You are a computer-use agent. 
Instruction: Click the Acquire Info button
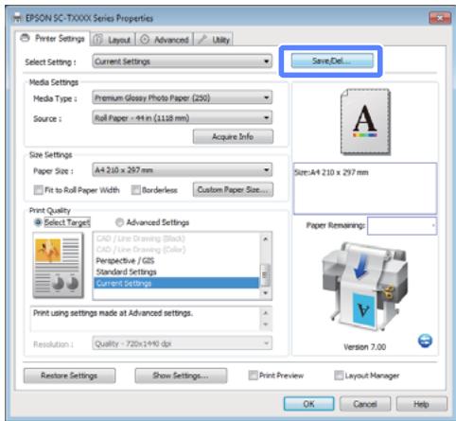pyautogui.click(x=233, y=136)
